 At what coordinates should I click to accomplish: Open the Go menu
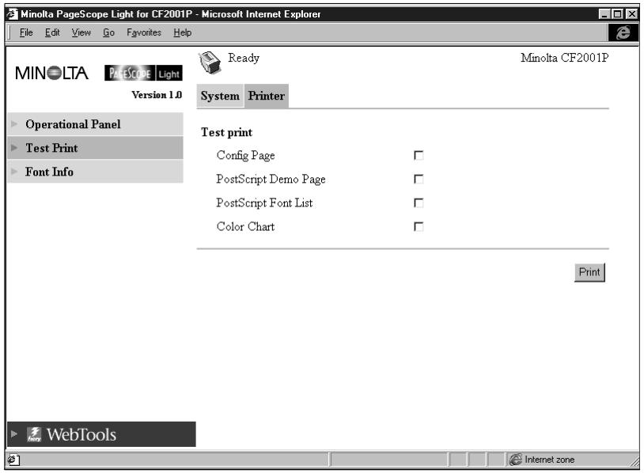click(108, 32)
